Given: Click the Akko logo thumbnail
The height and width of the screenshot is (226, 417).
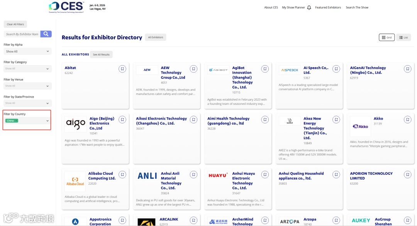Looking at the screenshot, I should [x=360, y=126].
